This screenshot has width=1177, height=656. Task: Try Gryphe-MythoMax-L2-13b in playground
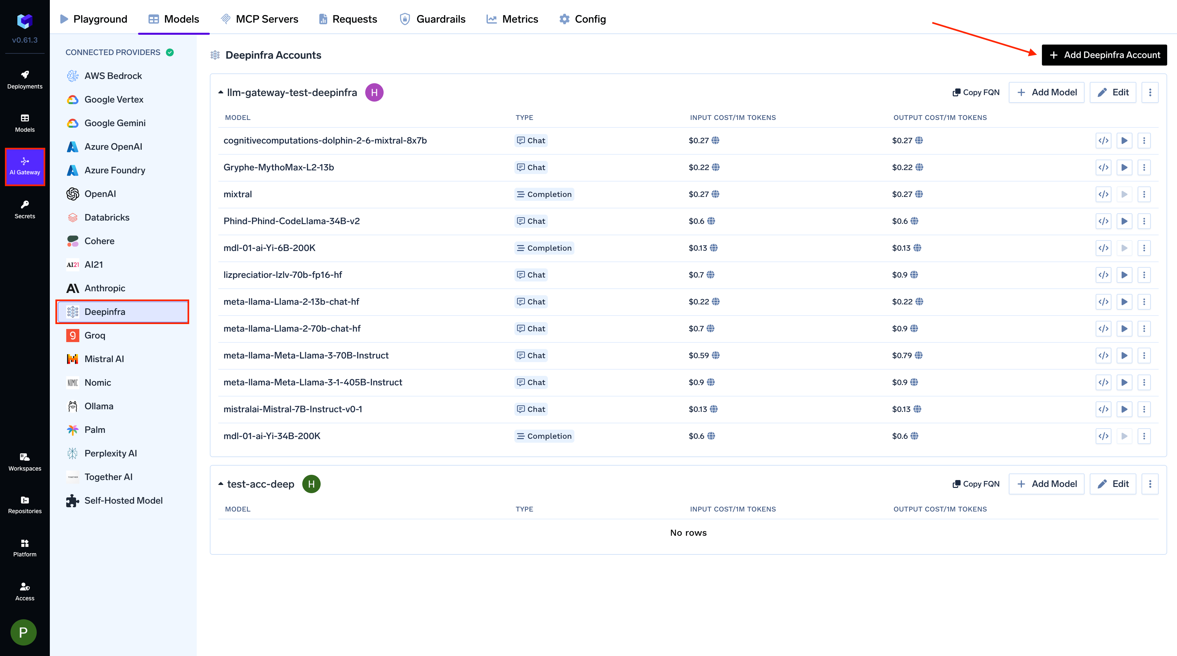pyautogui.click(x=1124, y=167)
